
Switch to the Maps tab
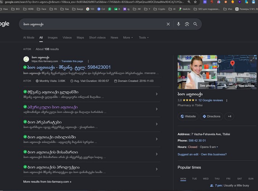[x=80, y=37]
